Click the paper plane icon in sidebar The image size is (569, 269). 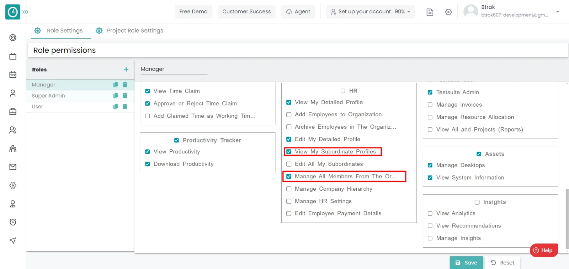pos(13,241)
